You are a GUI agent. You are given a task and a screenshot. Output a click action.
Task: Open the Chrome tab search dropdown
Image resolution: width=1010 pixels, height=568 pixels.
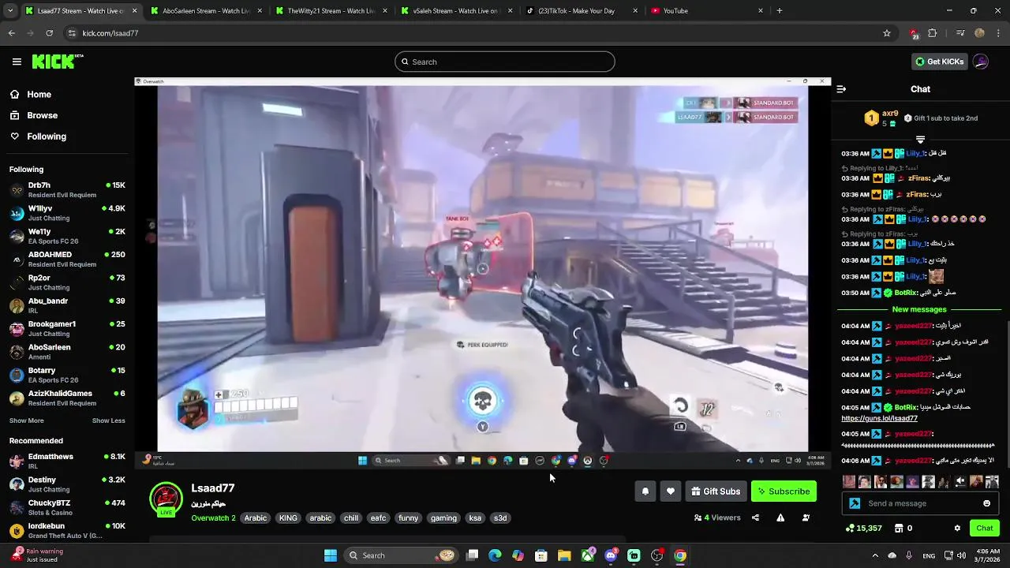point(10,11)
